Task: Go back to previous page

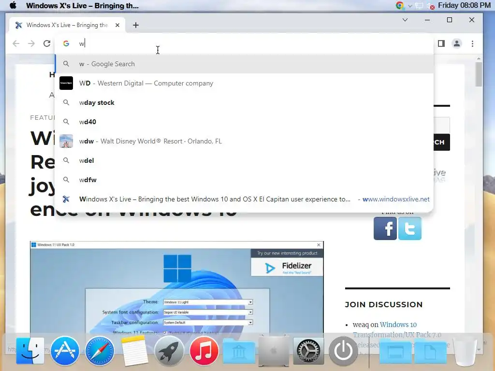Action: point(16,43)
